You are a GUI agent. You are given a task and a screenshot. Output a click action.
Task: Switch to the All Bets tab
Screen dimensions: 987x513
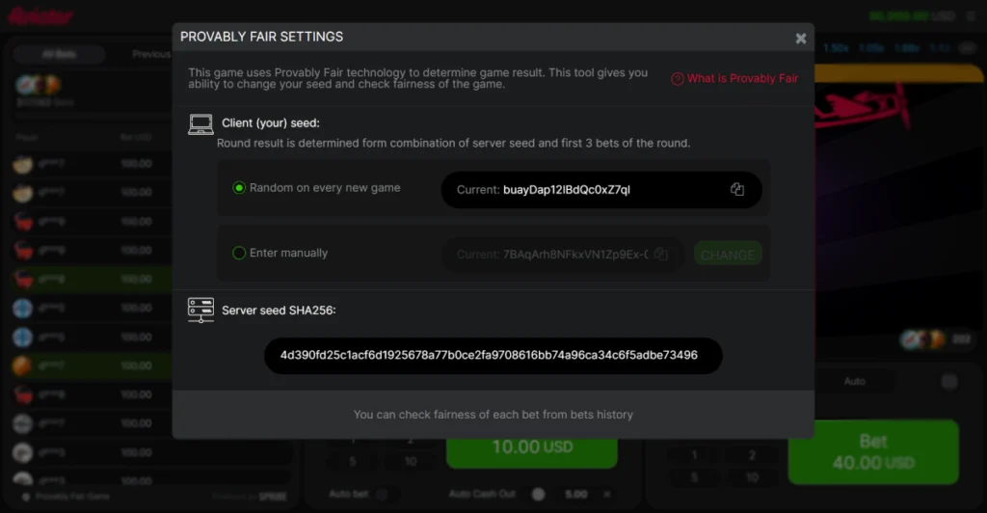(x=59, y=54)
